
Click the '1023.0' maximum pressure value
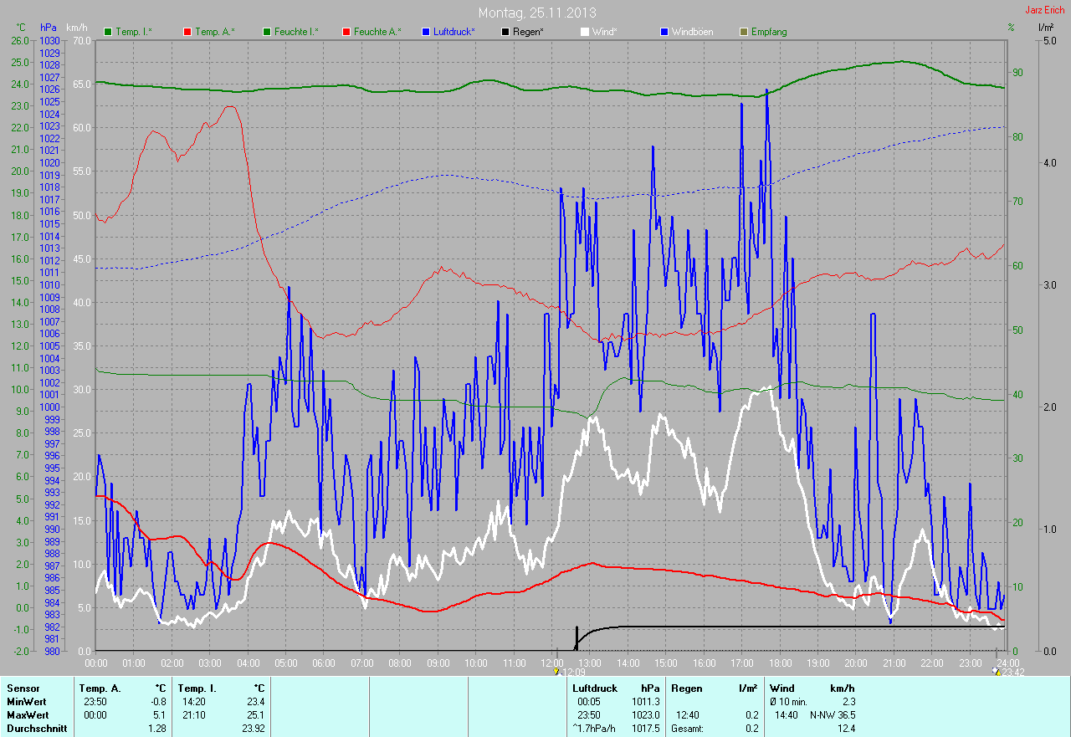click(x=645, y=715)
